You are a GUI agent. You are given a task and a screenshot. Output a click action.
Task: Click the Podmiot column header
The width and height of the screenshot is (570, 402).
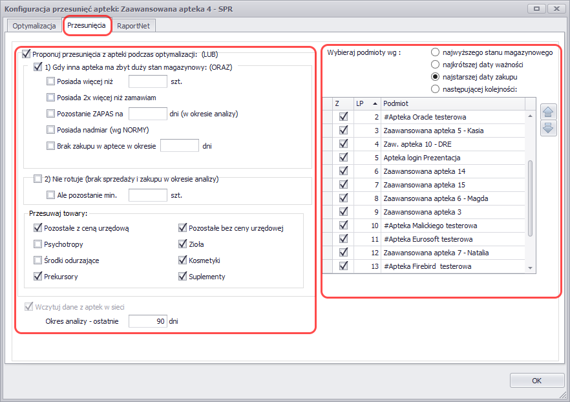[452, 103]
